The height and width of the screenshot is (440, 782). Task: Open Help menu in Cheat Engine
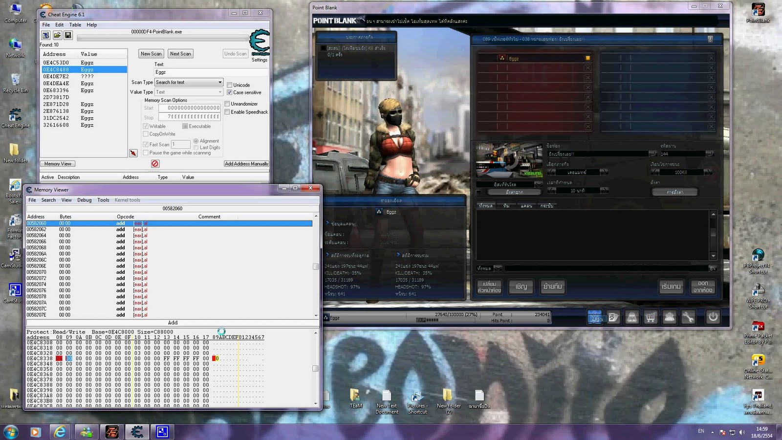pyautogui.click(x=92, y=24)
